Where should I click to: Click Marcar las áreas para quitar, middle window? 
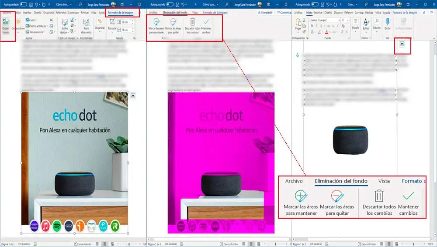click(173, 26)
